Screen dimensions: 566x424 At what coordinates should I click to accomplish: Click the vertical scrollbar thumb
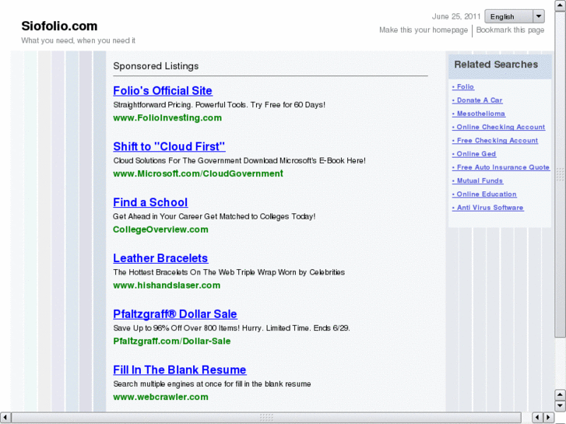(560, 174)
